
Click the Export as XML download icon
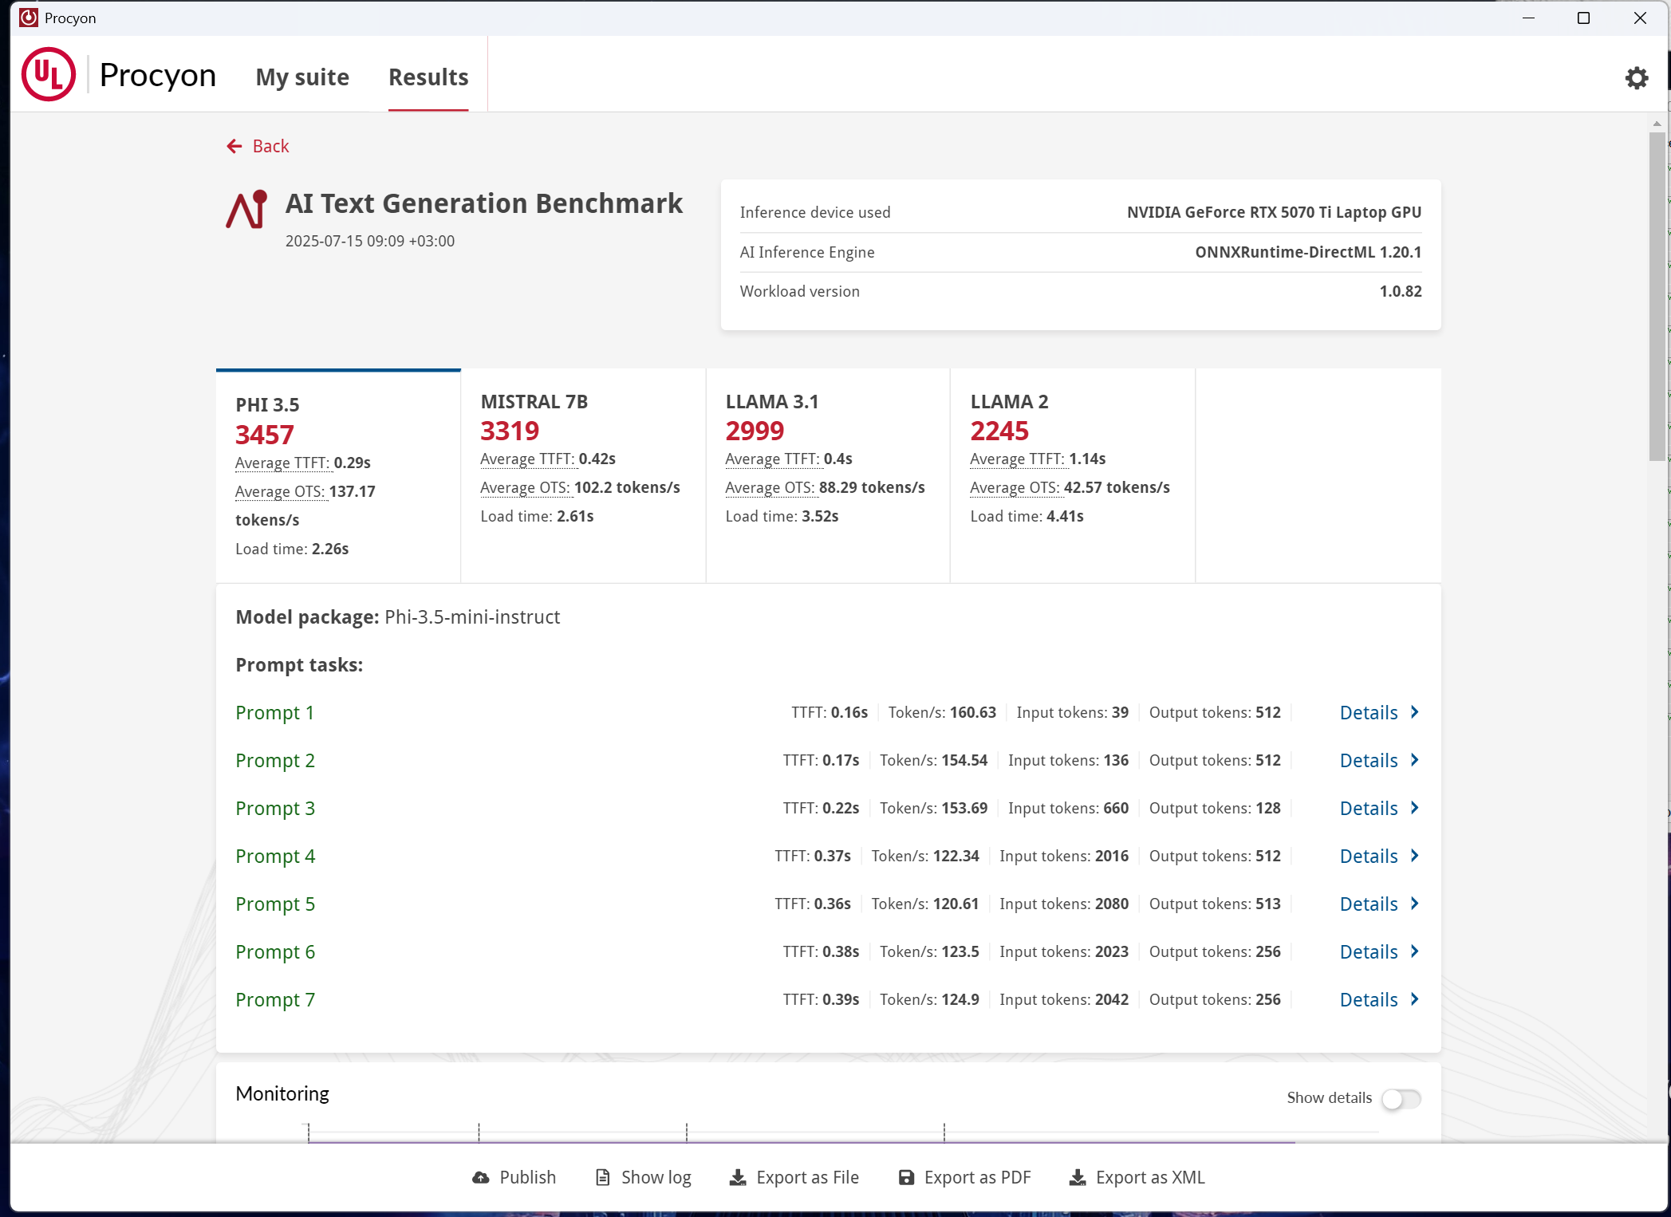(x=1078, y=1177)
